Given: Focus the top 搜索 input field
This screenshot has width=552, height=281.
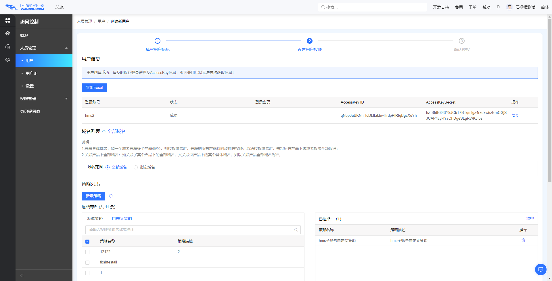Looking at the screenshot, I should click(x=373, y=7).
